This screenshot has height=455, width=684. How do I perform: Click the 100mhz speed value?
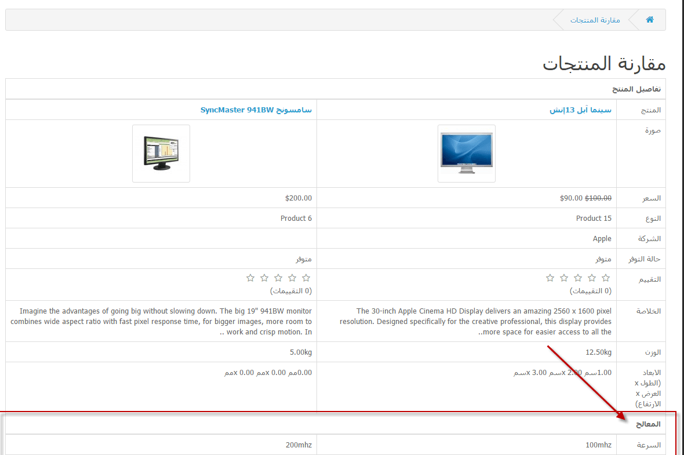[x=598, y=445]
